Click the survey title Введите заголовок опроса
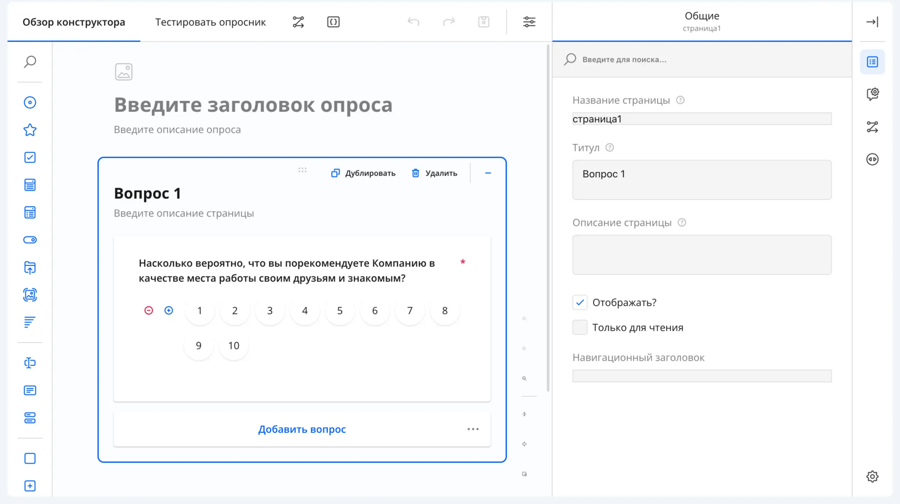The image size is (900, 504). [253, 104]
